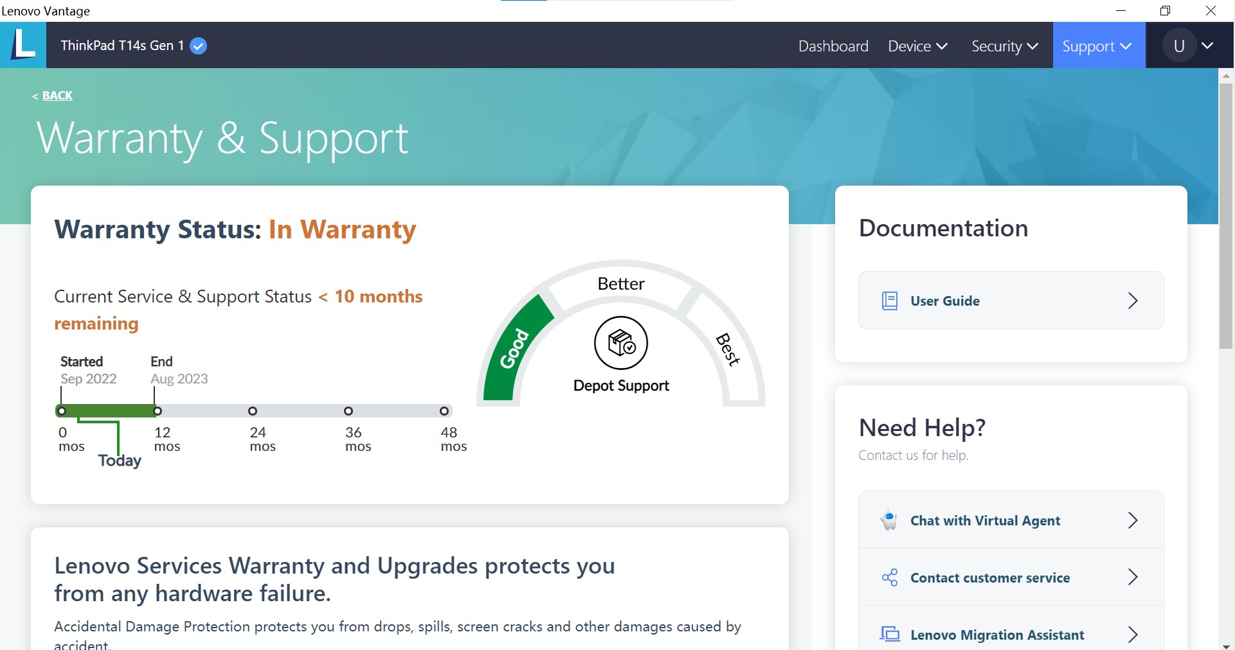Click the scrollbar down arrow

[1226, 646]
